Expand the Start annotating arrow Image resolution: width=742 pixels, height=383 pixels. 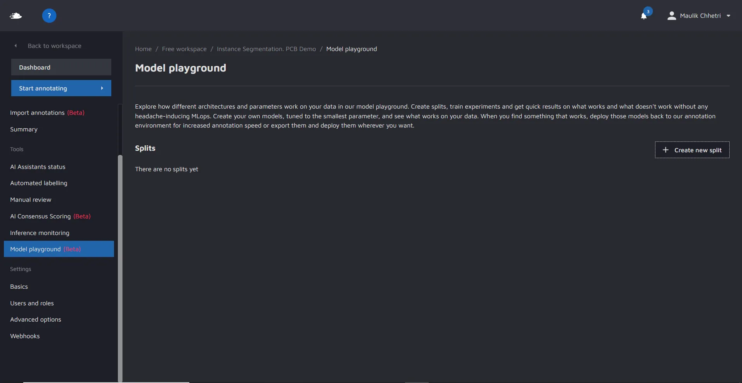[102, 88]
